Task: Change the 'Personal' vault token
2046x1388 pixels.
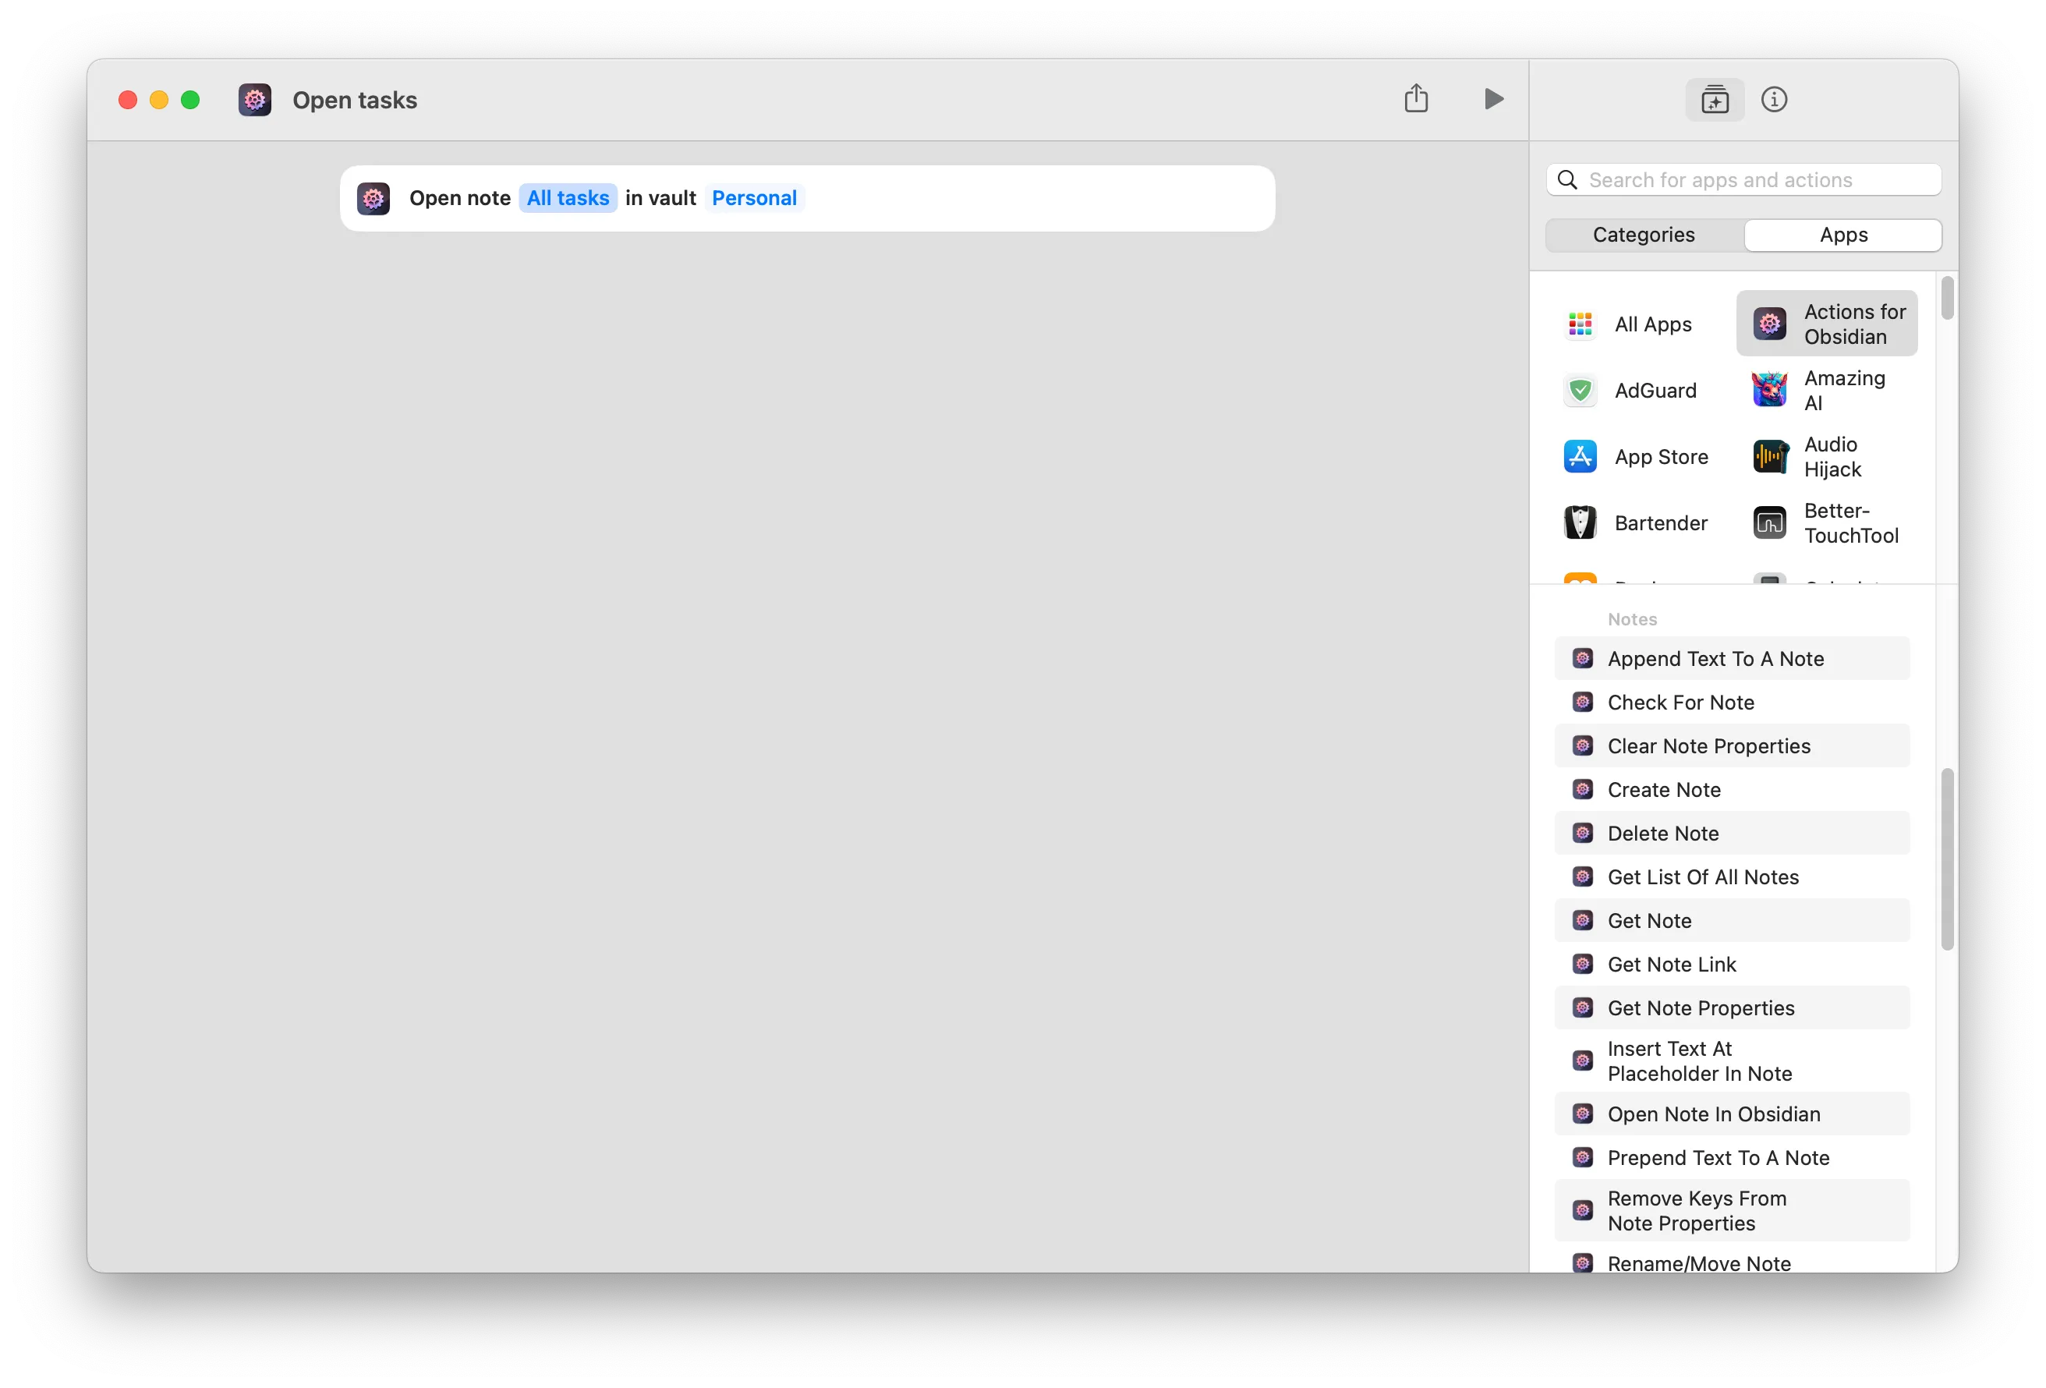Action: 753,197
